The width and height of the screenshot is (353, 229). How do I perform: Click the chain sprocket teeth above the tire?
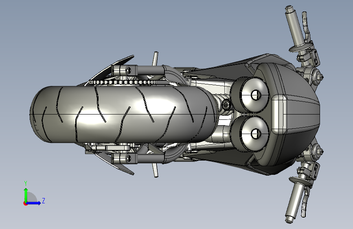click(123, 82)
